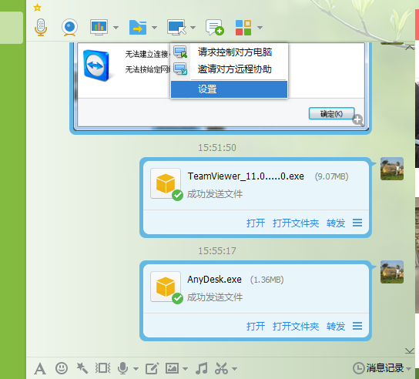
Task: Click 成功发送文件 under TeamViewer file
Action: pyautogui.click(x=215, y=194)
